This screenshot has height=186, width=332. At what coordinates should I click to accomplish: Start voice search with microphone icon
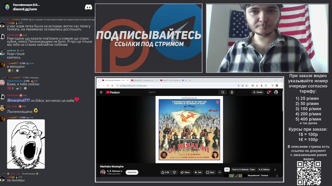232,92
